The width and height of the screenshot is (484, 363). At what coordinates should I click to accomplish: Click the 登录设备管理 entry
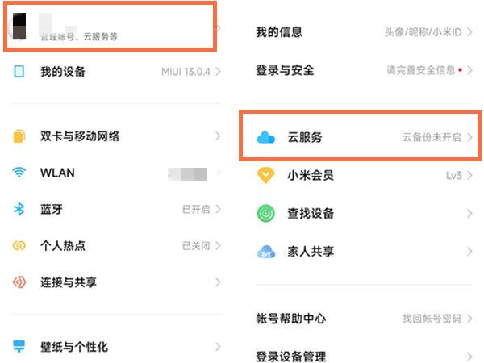coord(290,356)
